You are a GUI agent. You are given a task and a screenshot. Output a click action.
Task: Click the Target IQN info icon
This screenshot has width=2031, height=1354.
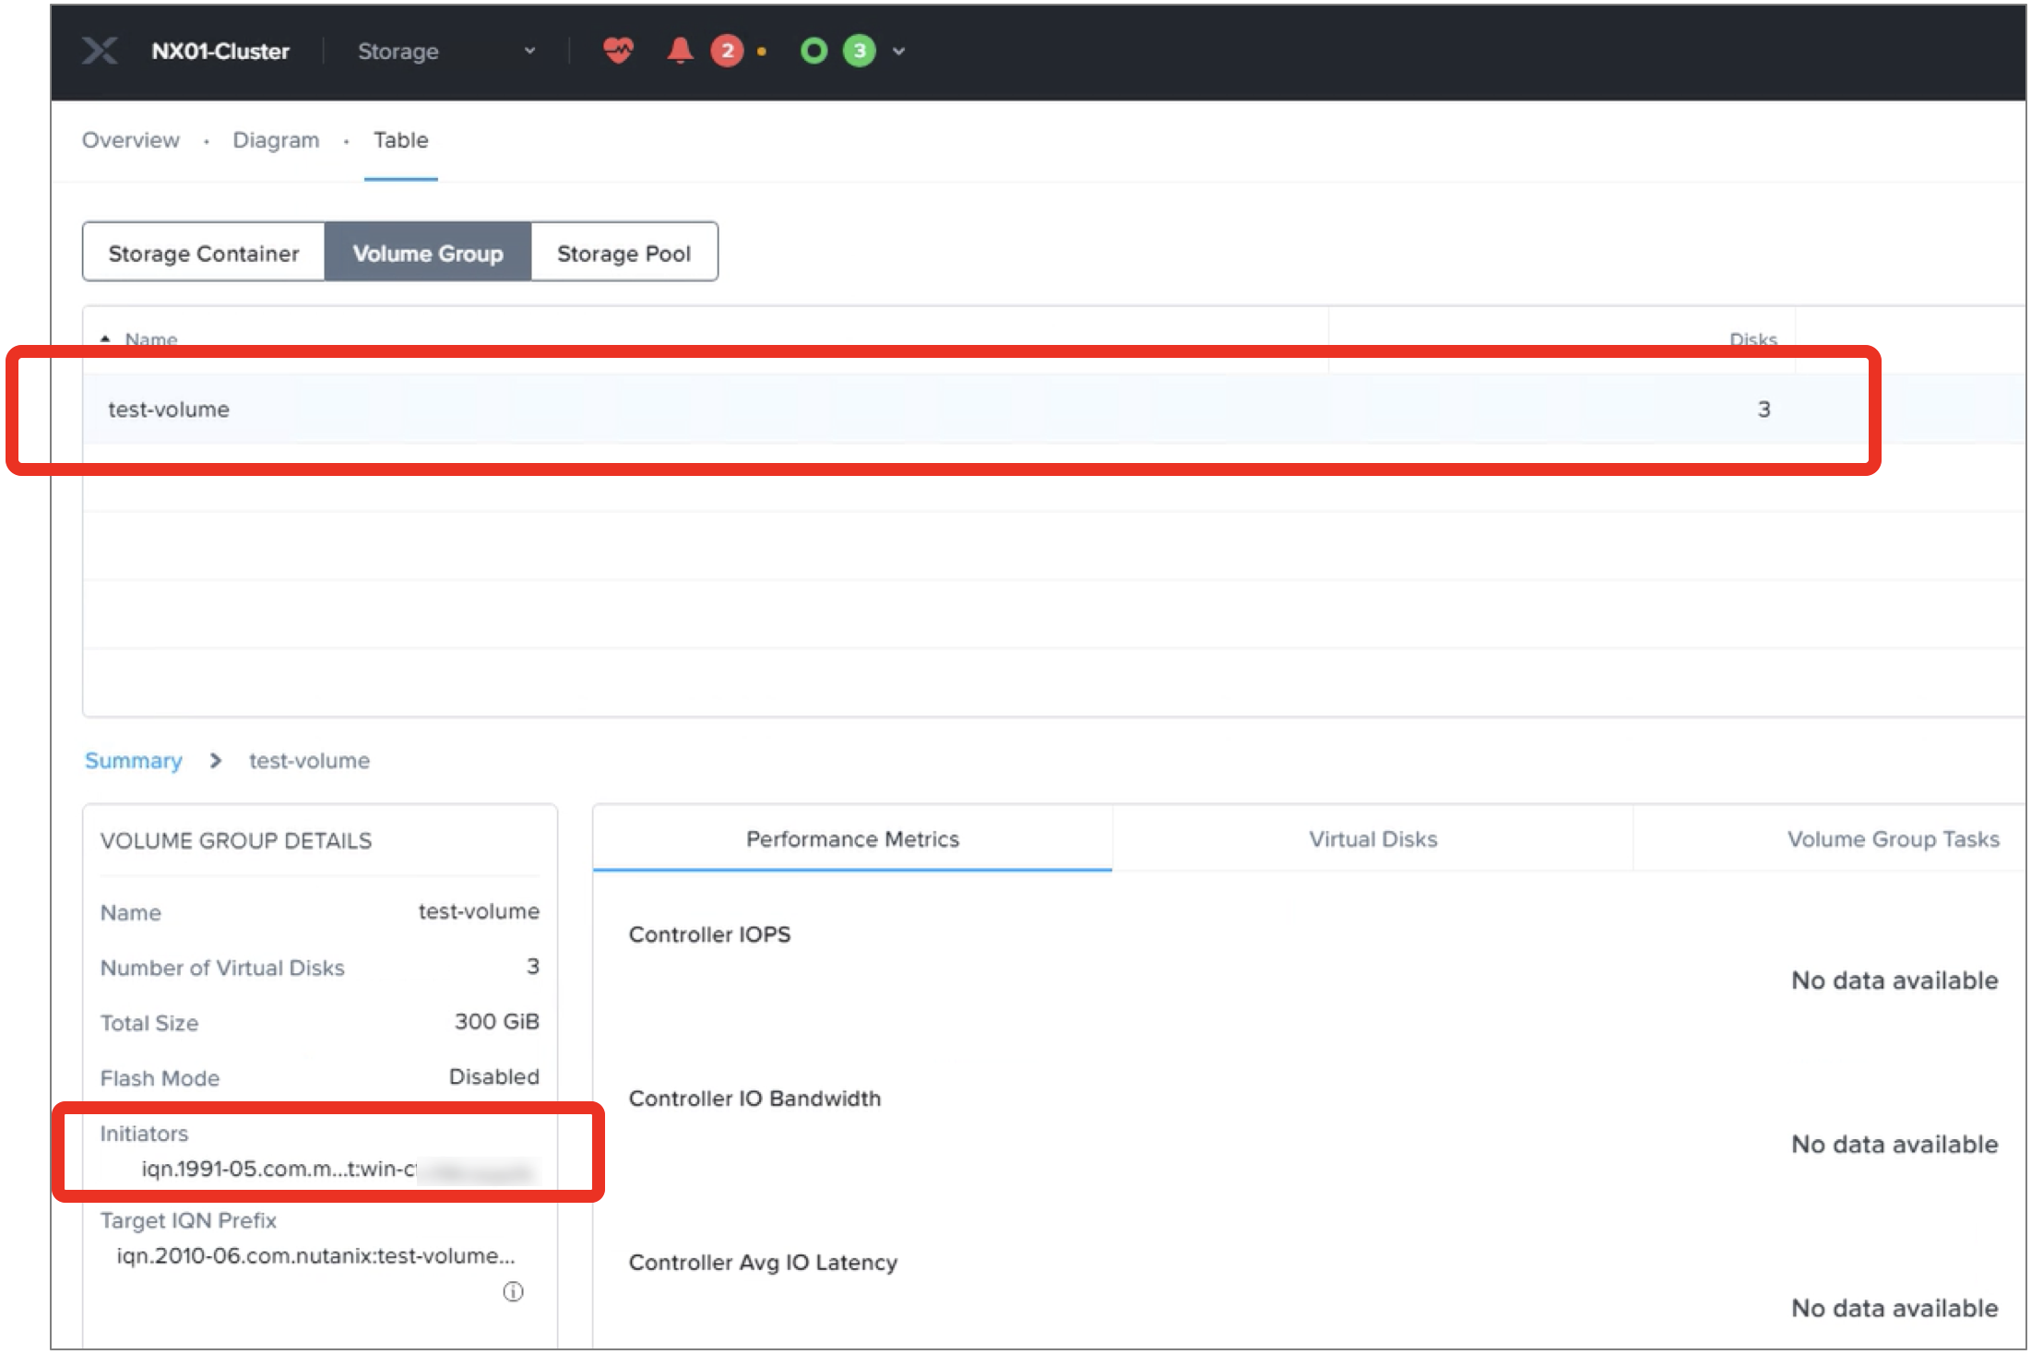point(513,1291)
